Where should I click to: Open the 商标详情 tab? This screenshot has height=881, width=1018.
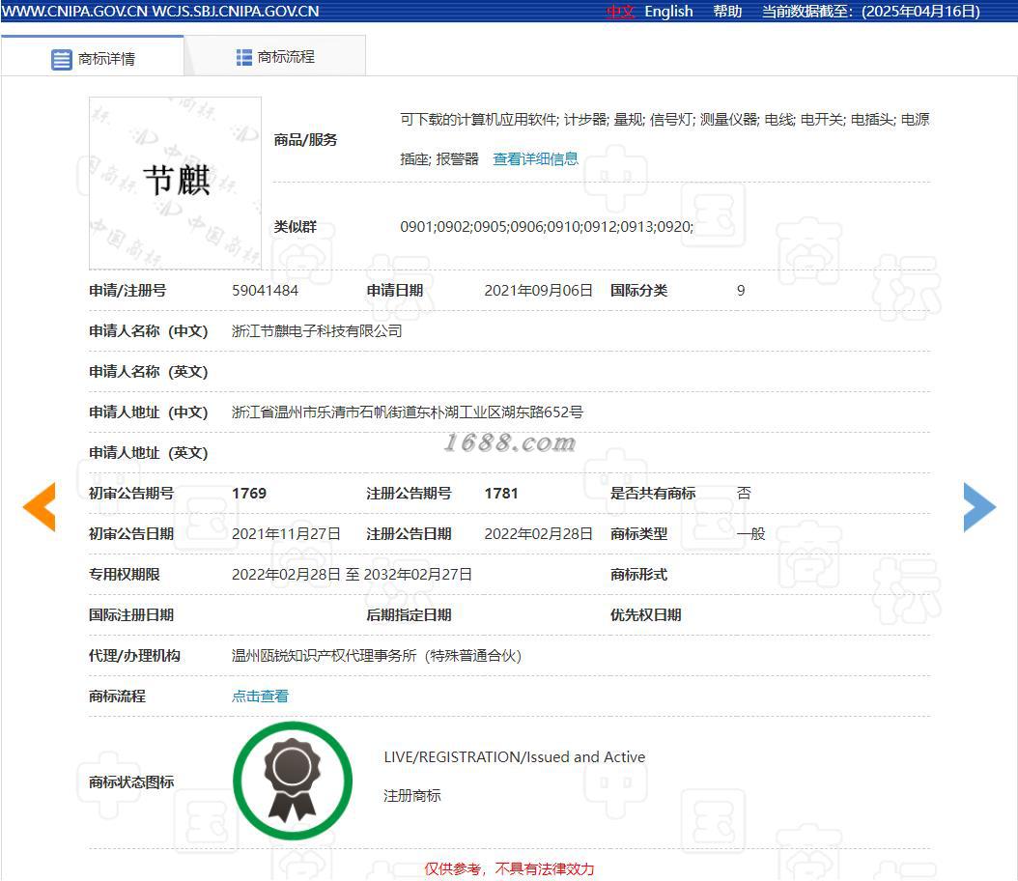pos(92,56)
